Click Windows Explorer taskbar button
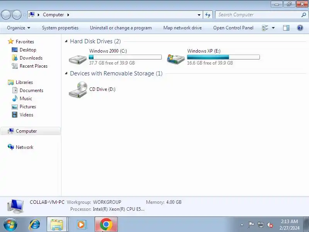This screenshot has width=309, height=232. pos(57,225)
